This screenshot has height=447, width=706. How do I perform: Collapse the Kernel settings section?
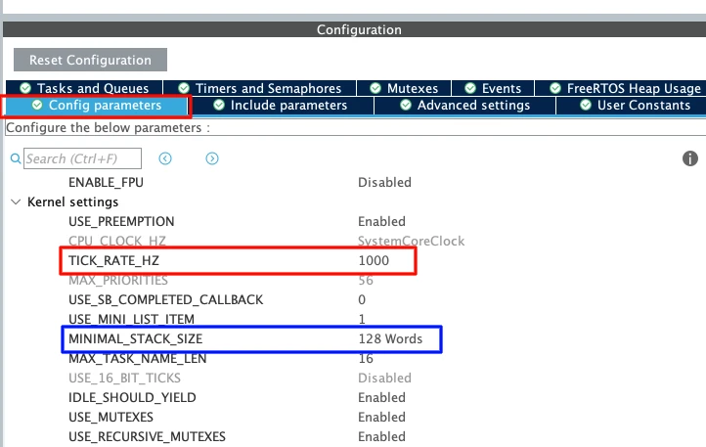[x=16, y=201]
